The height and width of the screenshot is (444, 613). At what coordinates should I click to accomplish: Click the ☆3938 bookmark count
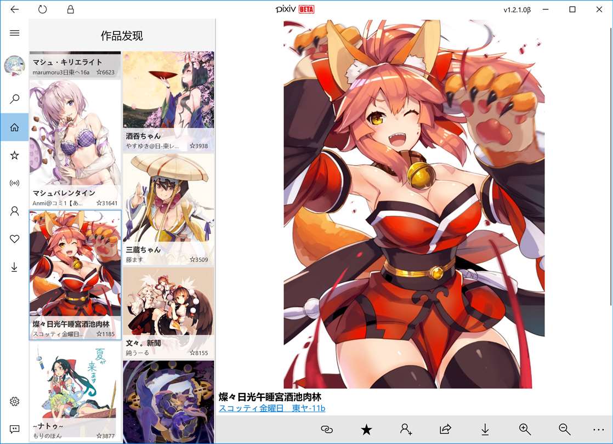pyautogui.click(x=198, y=146)
